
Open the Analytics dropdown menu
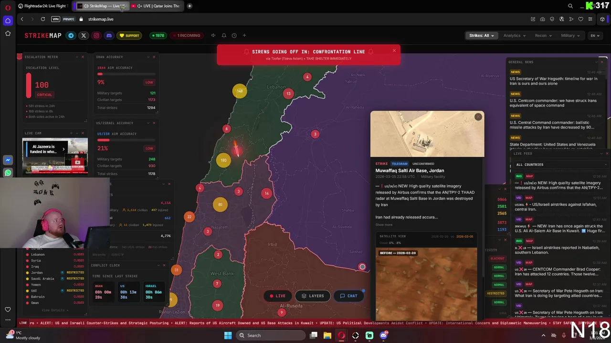[x=514, y=35]
